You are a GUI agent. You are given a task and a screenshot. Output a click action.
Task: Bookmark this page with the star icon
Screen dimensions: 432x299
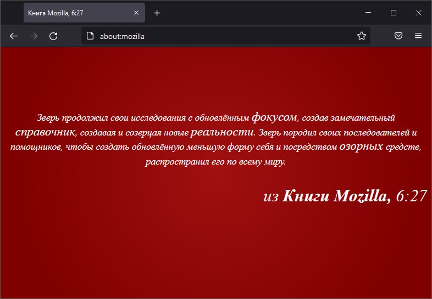point(361,36)
